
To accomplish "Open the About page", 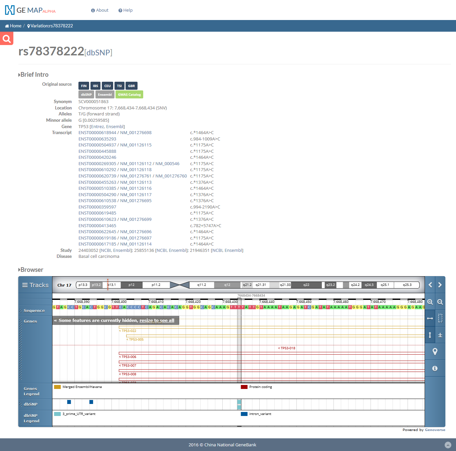I will tap(100, 10).
